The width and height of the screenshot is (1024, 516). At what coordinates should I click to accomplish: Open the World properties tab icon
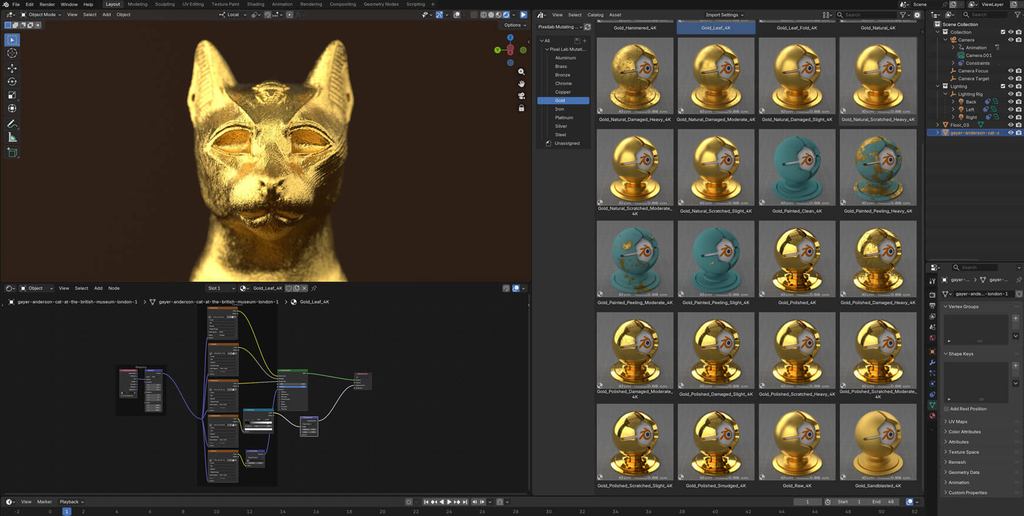[x=932, y=338]
